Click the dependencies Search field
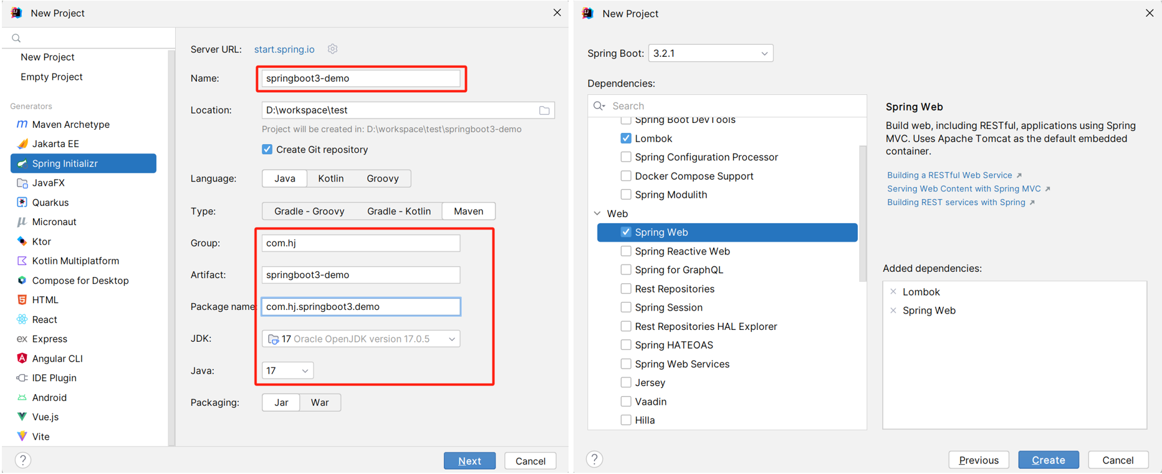 pyautogui.click(x=727, y=106)
